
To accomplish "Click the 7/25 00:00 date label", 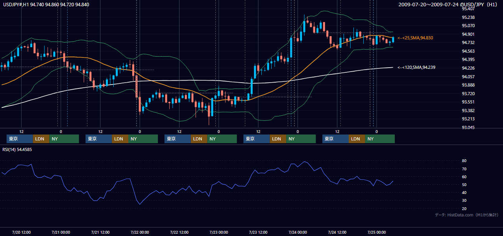I will (377, 232).
